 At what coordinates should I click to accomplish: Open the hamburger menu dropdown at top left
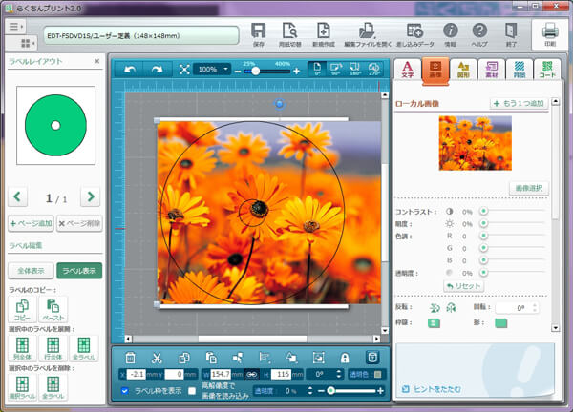click(19, 27)
